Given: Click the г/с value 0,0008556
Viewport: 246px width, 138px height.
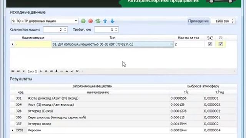Looking at the screenshot, I should [x=178, y=98].
